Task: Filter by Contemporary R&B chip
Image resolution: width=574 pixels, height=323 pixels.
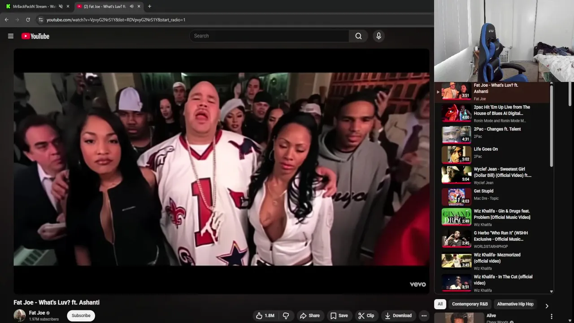Action: (470, 304)
